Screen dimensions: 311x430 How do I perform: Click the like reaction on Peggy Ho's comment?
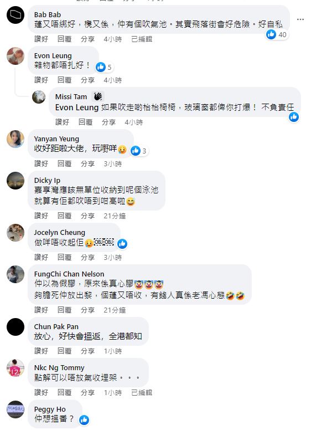point(84,420)
